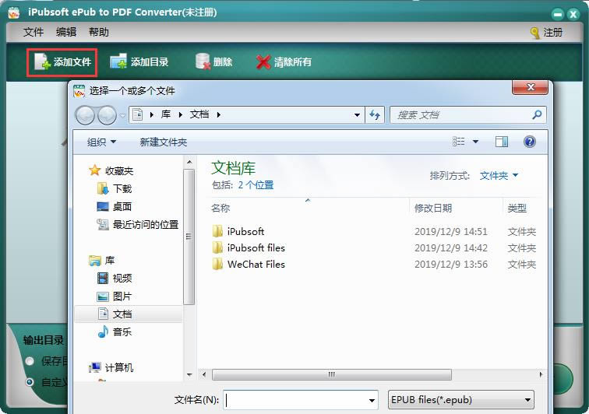This screenshot has height=414, width=589.
Task: Close the 选择一个或多个文件 dialog
Action: click(x=530, y=87)
